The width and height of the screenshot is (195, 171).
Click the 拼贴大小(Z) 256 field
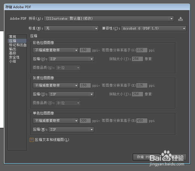[137, 94]
